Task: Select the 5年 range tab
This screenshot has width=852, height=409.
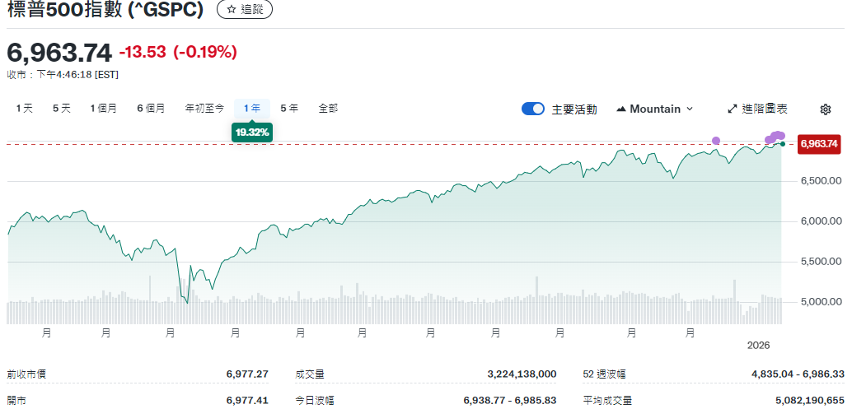Action: (x=289, y=109)
